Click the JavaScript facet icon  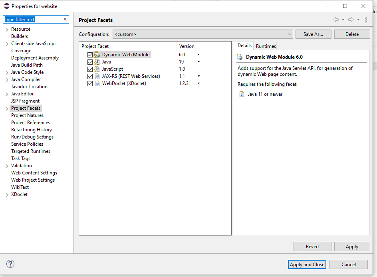point(97,69)
